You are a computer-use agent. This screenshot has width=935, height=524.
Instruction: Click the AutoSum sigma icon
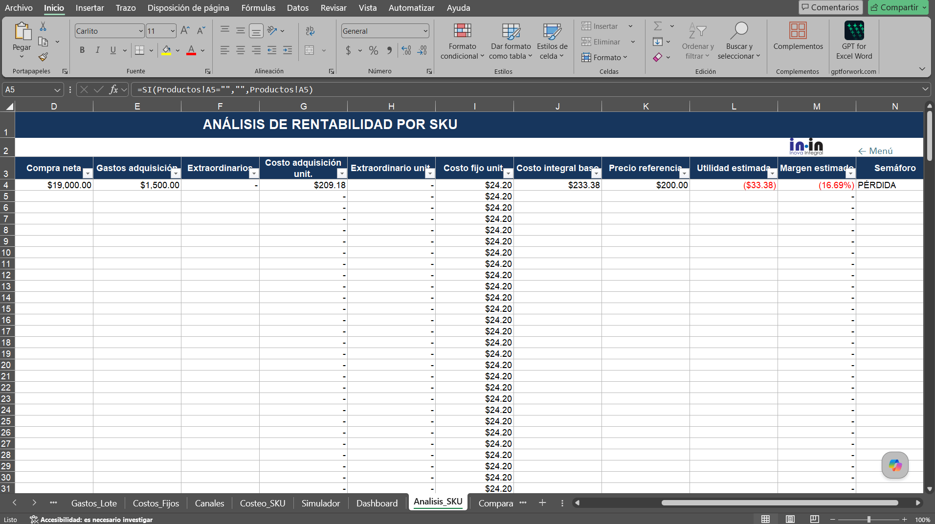click(x=658, y=26)
